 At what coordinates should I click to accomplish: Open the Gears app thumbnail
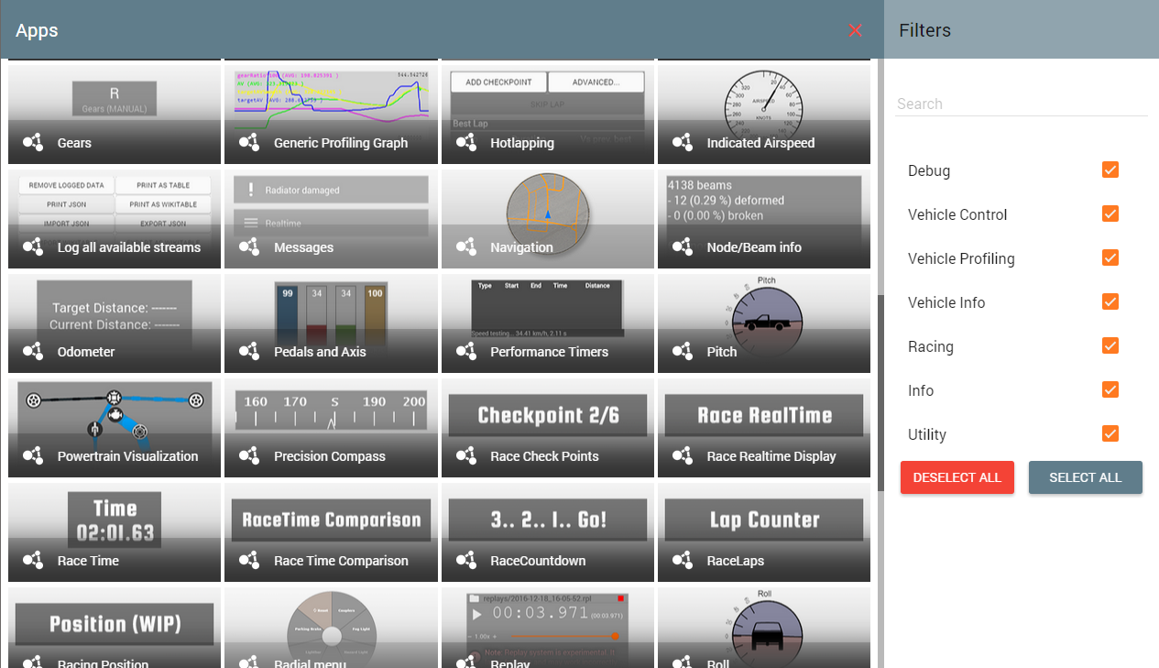point(115,115)
